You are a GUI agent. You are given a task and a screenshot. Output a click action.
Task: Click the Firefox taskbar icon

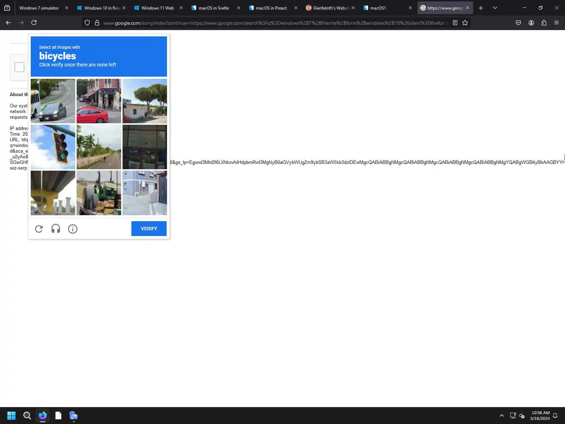pyautogui.click(x=43, y=416)
